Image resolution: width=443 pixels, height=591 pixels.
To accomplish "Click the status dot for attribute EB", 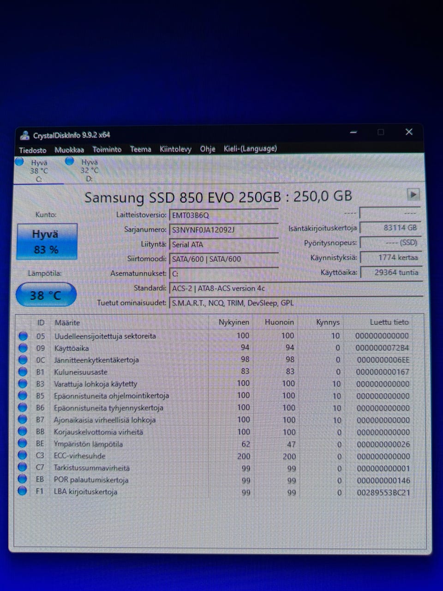I will click(x=22, y=480).
